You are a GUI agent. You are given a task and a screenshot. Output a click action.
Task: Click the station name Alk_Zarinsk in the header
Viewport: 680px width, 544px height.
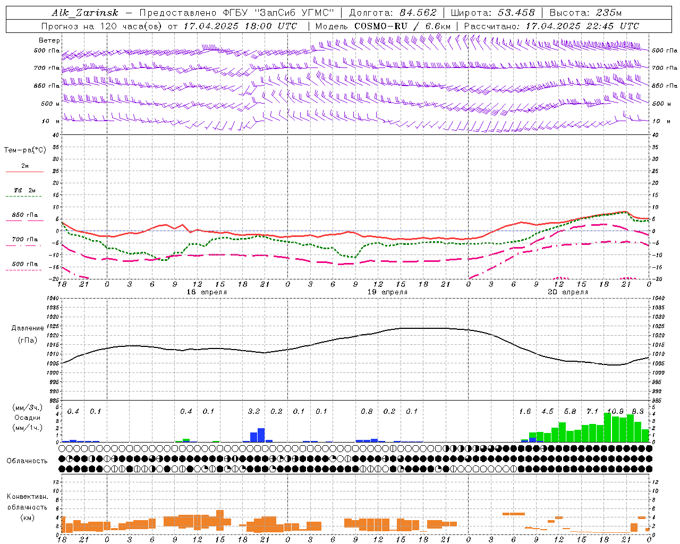pos(84,13)
